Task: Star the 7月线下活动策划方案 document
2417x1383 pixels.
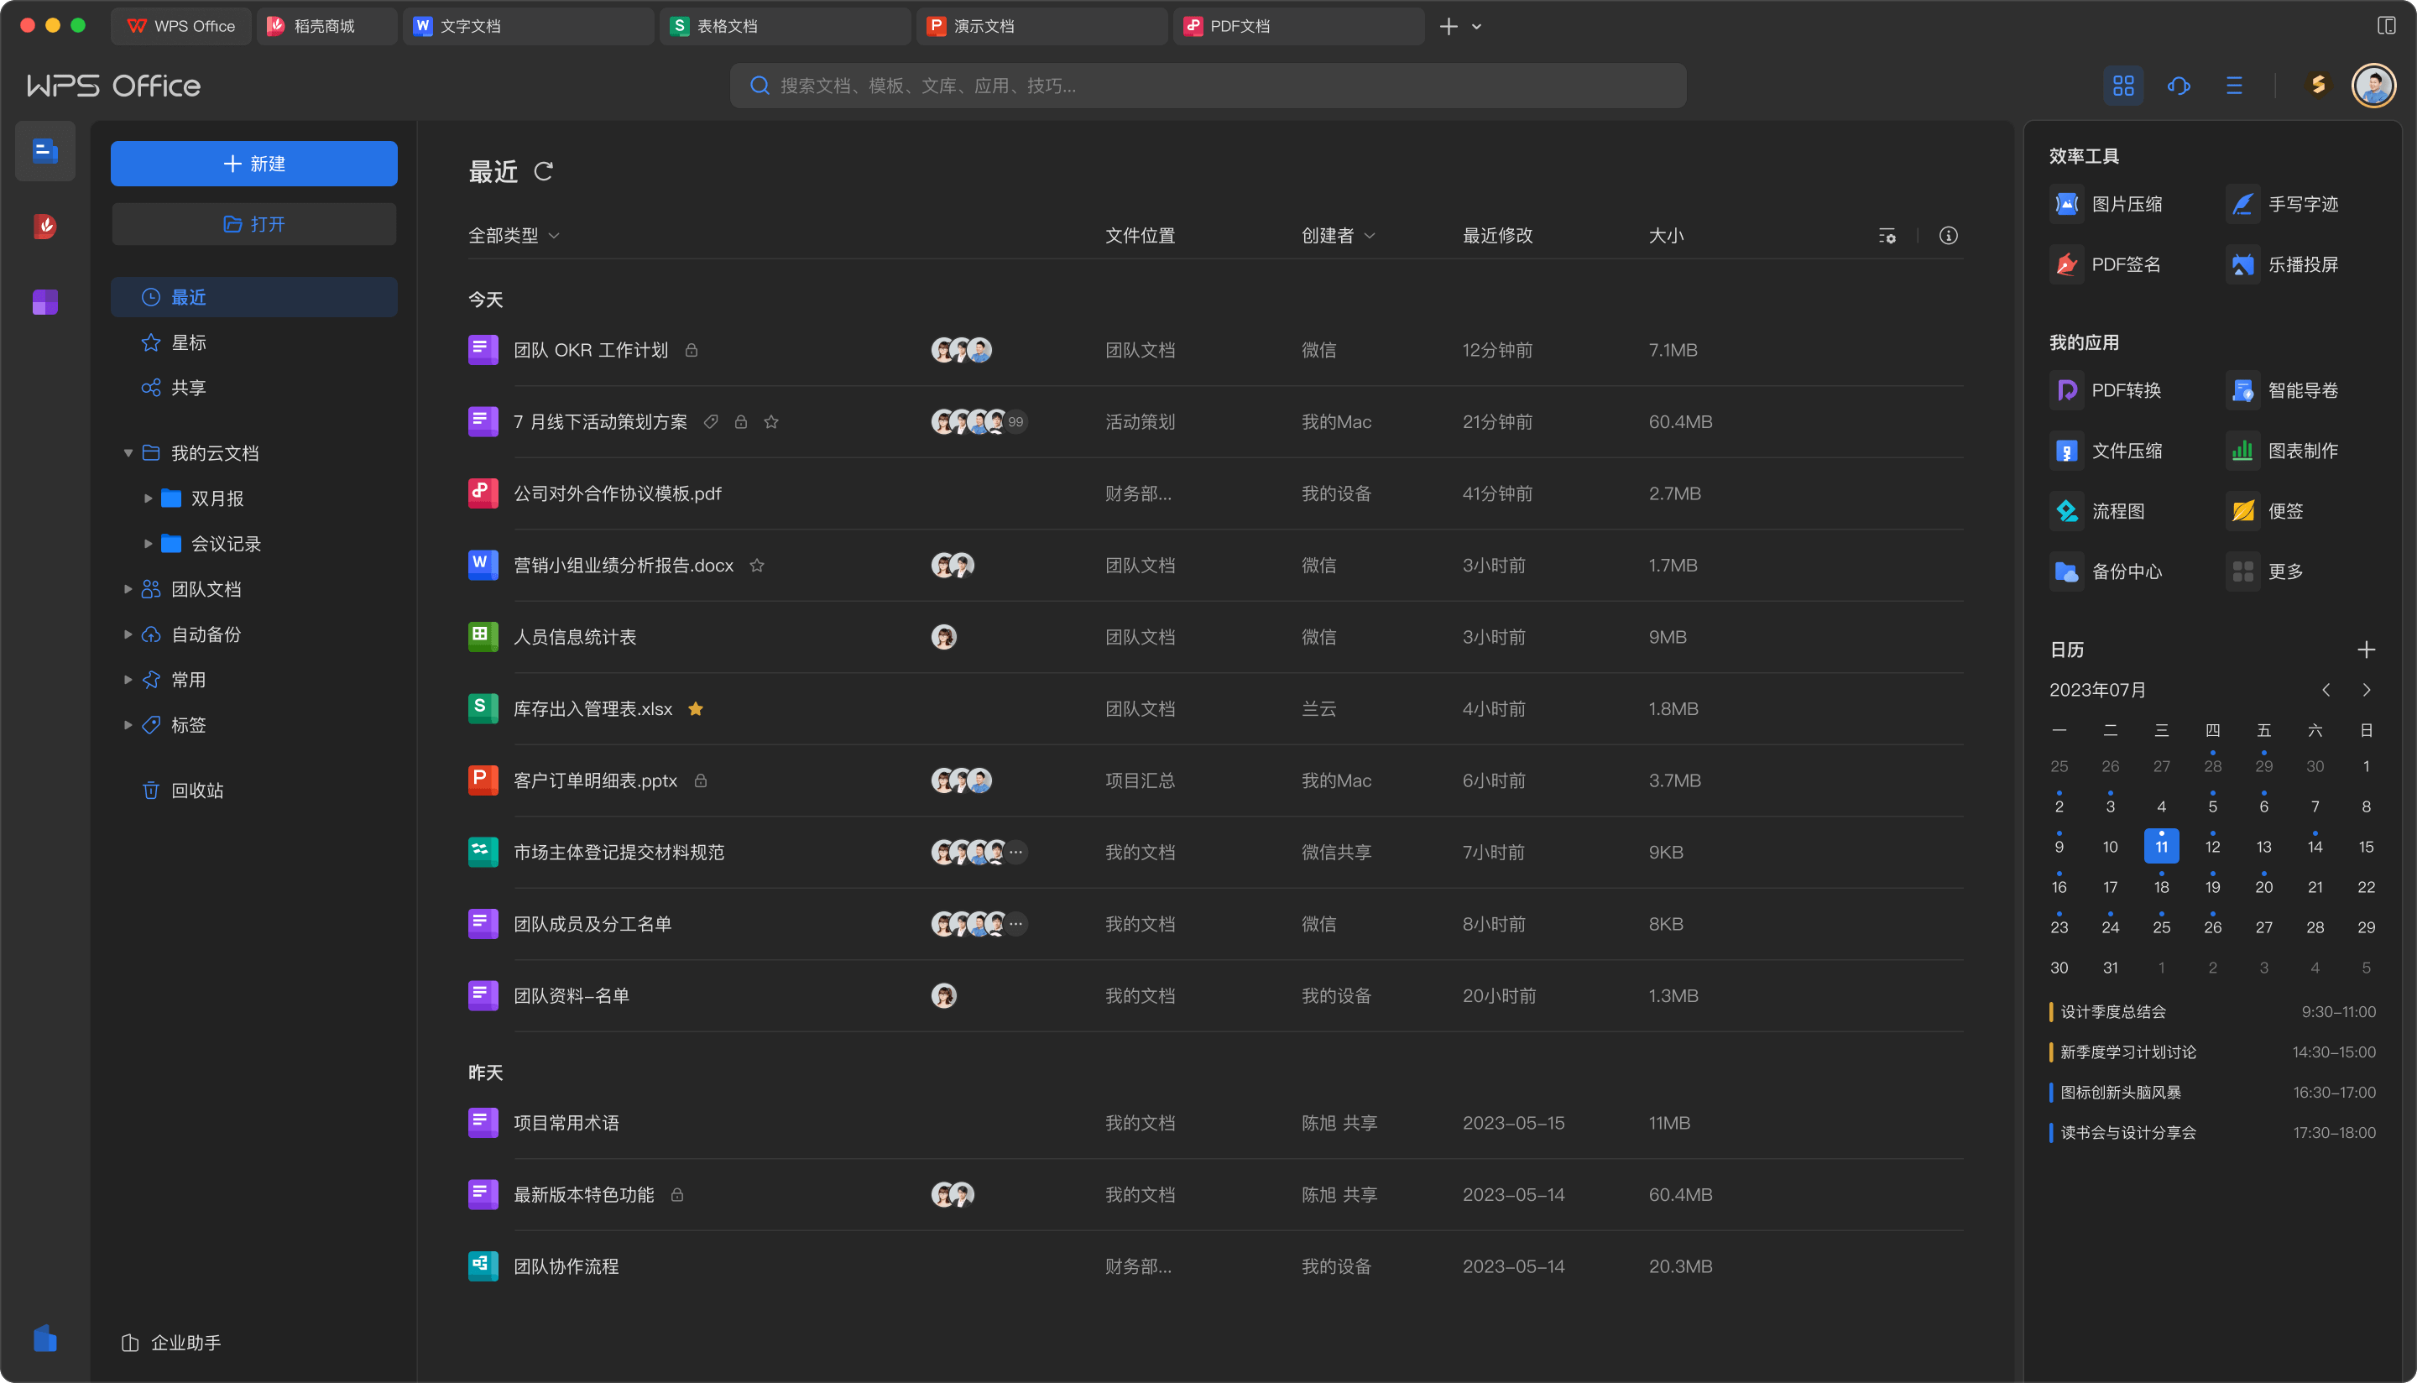Action: click(x=771, y=422)
